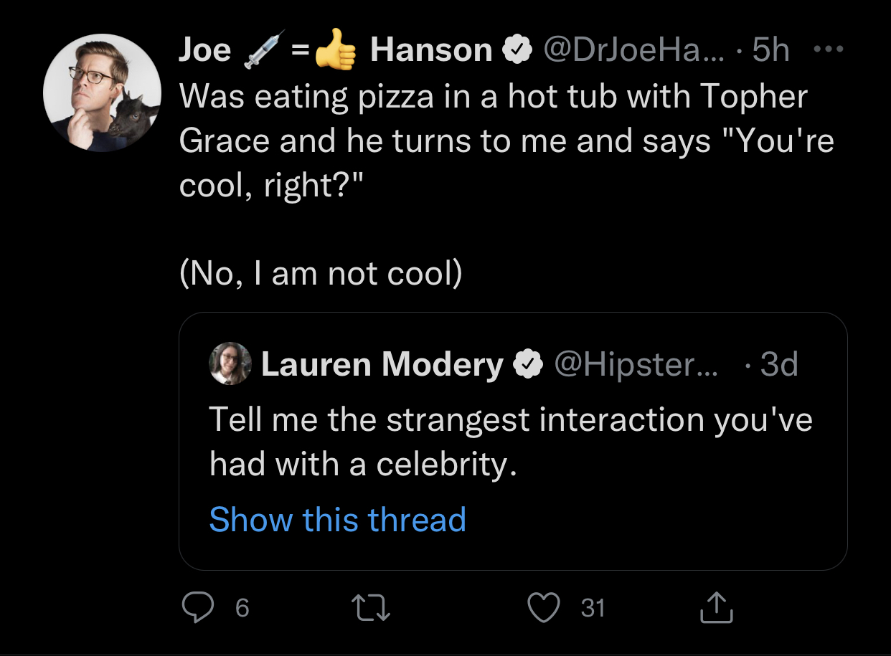Like the tweet with the heart icon
Screen dimensions: 891x656
tap(543, 609)
